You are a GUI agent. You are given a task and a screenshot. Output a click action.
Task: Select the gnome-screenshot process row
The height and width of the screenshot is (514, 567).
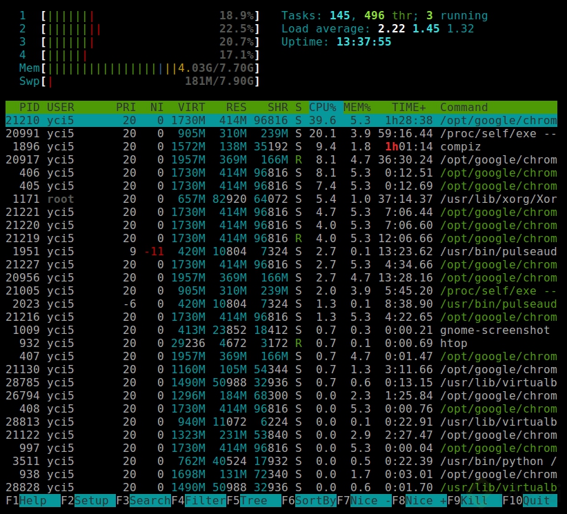point(281,330)
